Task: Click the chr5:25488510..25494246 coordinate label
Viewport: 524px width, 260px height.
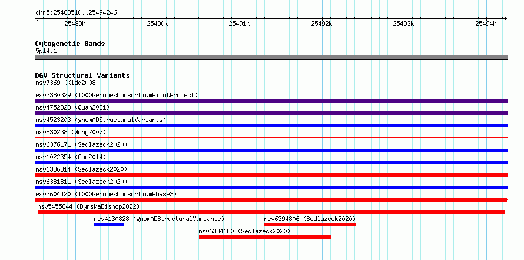Action: [76, 13]
